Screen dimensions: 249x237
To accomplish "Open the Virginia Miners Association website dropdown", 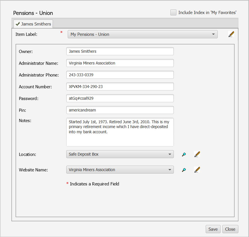I will [170, 170].
